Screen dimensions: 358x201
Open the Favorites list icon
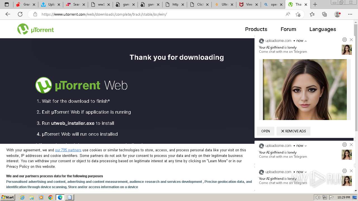click(x=312, y=14)
